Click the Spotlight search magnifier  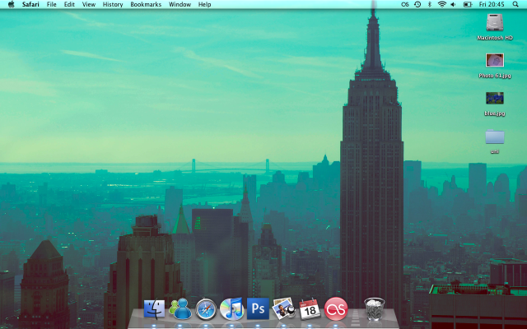click(x=516, y=4)
